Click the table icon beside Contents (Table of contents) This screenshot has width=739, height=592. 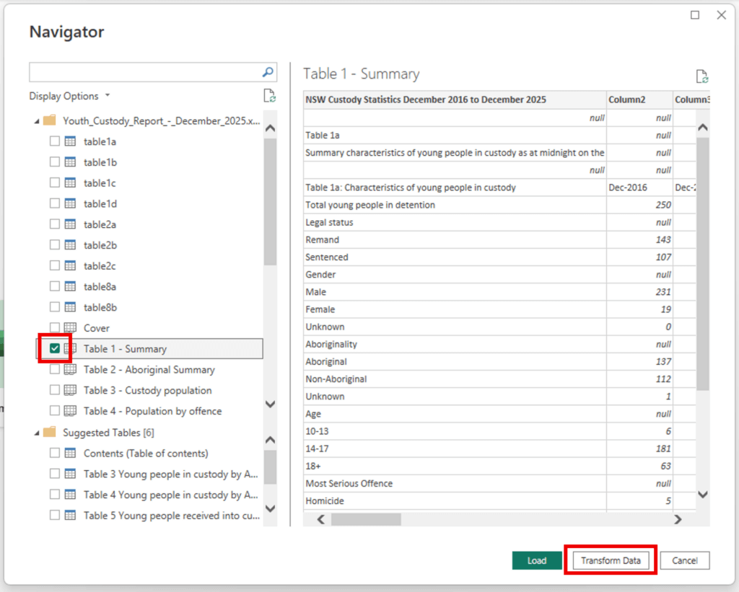(71, 454)
